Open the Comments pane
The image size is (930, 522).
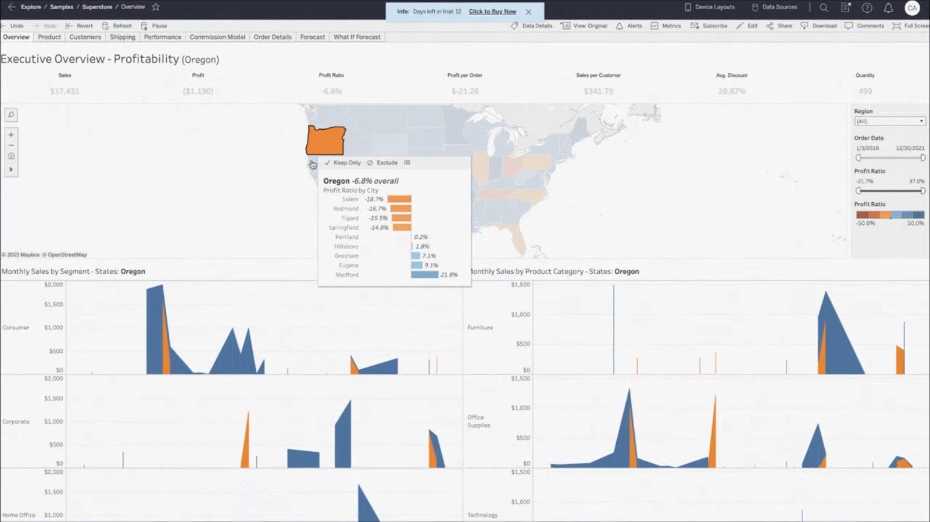coord(864,26)
